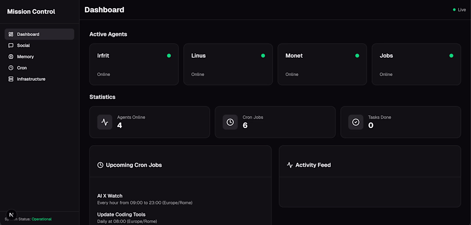Click the Monet agent's green status dot
This screenshot has width=471, height=225.
pyautogui.click(x=357, y=56)
